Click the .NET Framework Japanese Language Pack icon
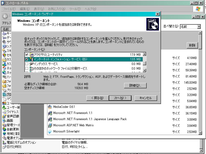This screenshot has height=154, width=206. point(50,119)
